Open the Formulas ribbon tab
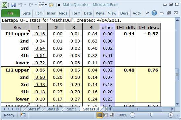Screen dimensions: 181x120 coord(76,13)
